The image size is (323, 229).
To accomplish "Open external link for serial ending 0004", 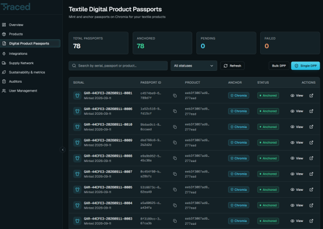I will [x=311, y=205].
